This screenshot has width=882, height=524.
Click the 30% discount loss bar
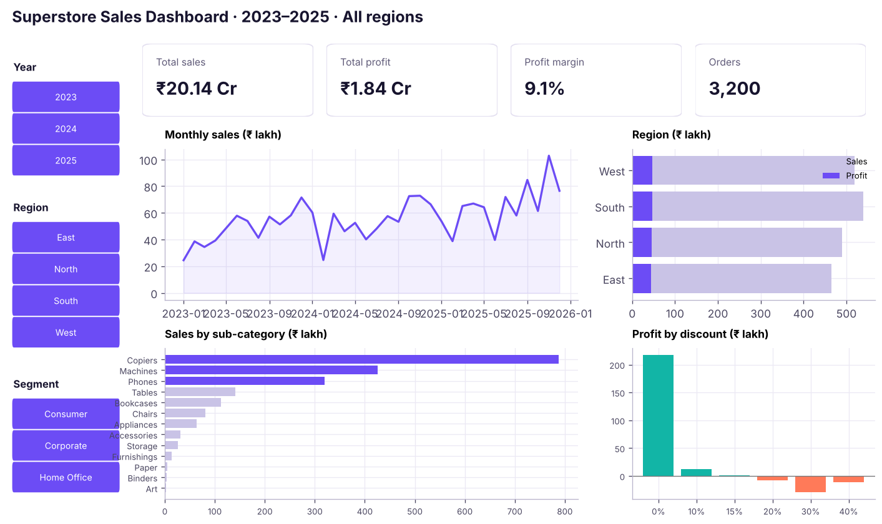(810, 484)
